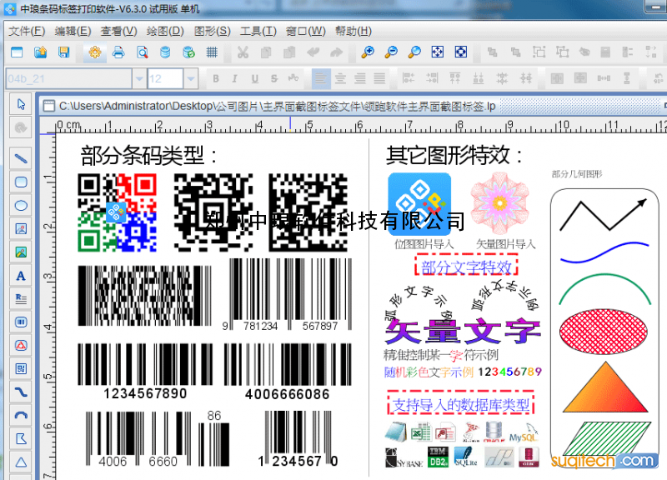Select the curve drawing tool
Viewport: 667px width, 480px height.
point(21,392)
